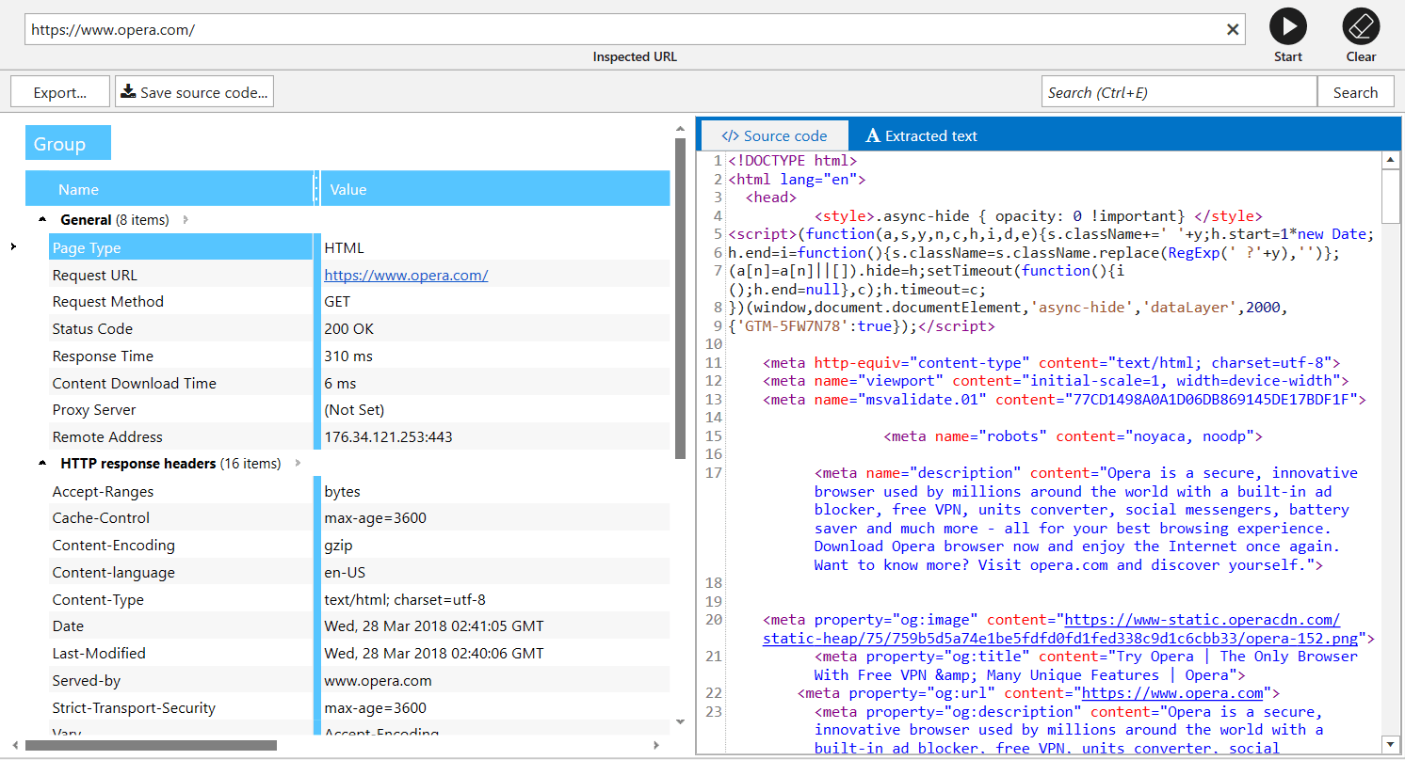
Task: Switch to the Source code tab
Action: point(774,135)
